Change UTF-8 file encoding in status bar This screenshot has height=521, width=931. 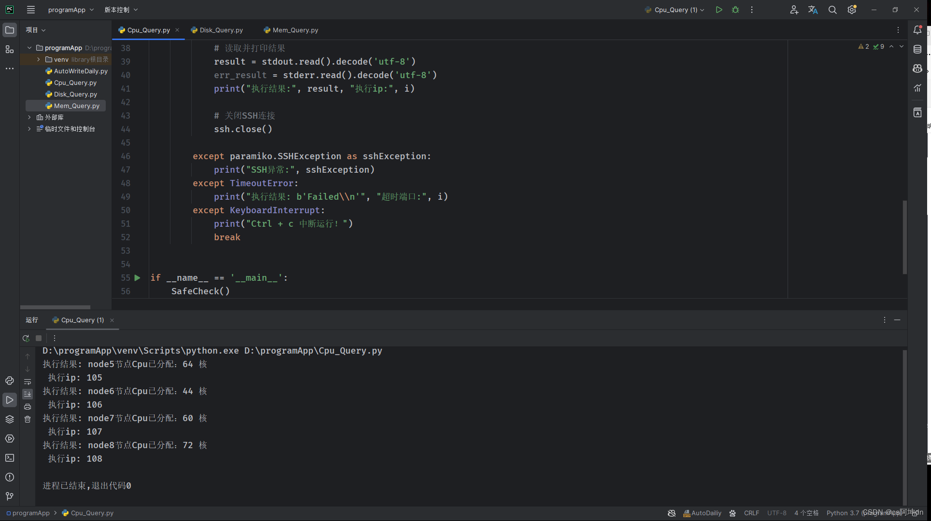[x=776, y=513]
